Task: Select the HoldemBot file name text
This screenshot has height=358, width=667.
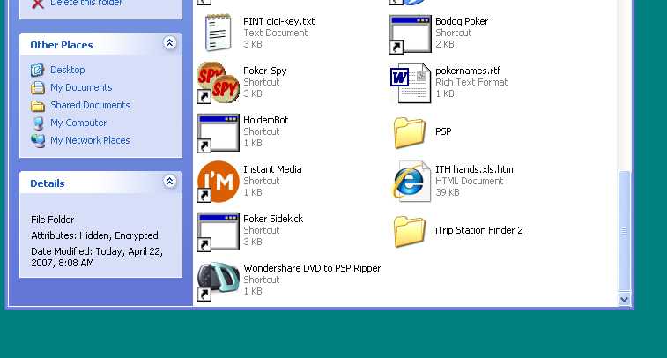Action: [x=266, y=120]
